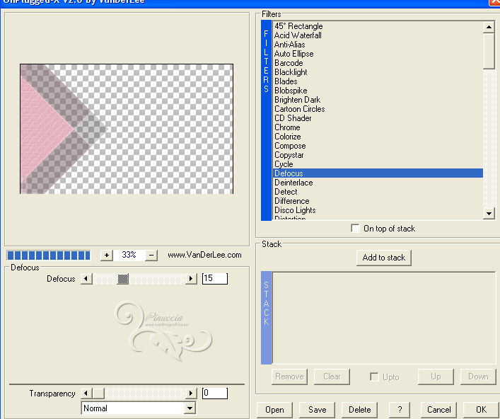
Task: Click the Open button
Action: [274, 409]
